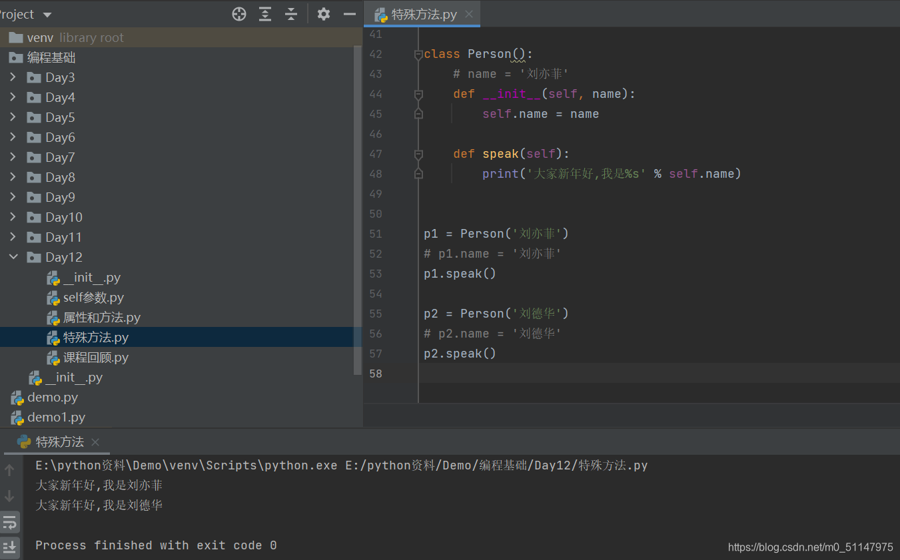This screenshot has width=900, height=560.
Task: Fold the speak method at line 47
Action: point(418,154)
